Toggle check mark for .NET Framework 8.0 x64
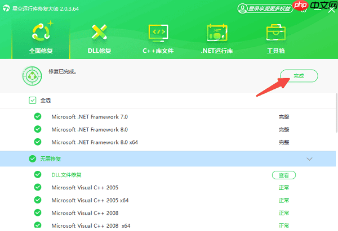This screenshot has height=231, width=338. [38, 142]
